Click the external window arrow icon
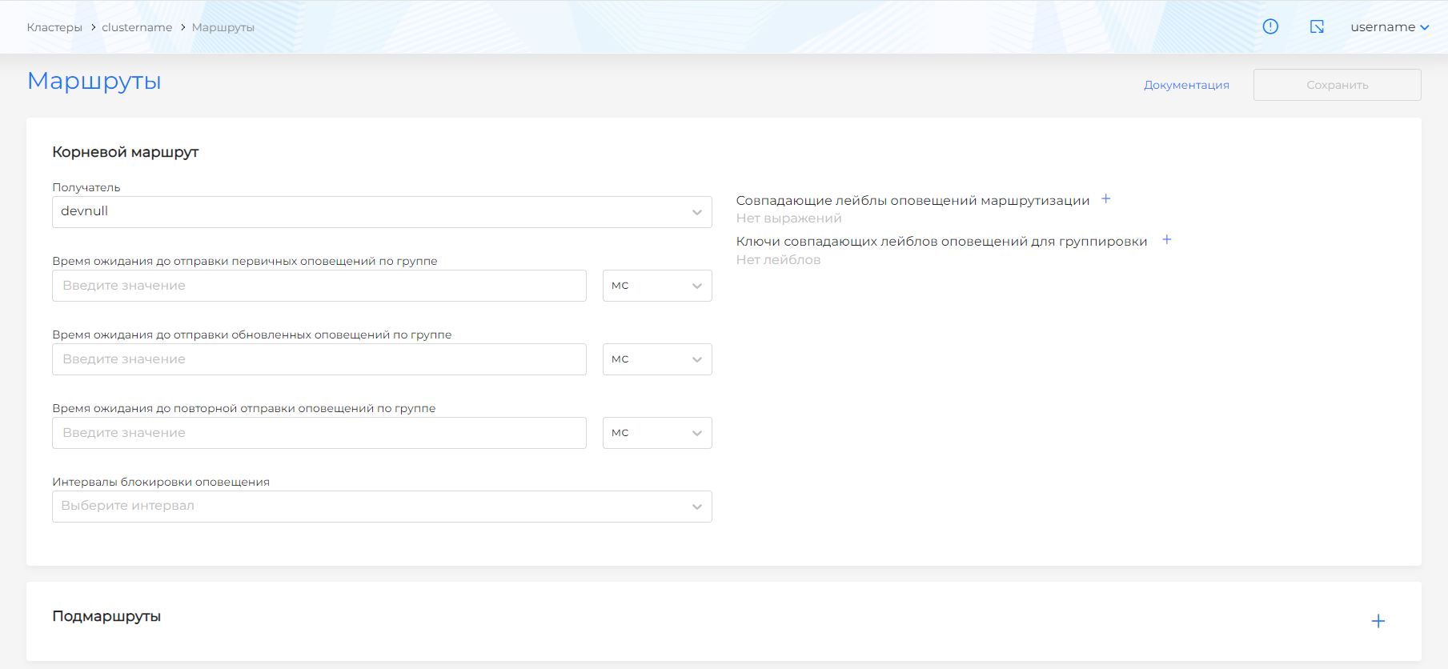Viewport: 1448px width, 669px height. (x=1317, y=26)
